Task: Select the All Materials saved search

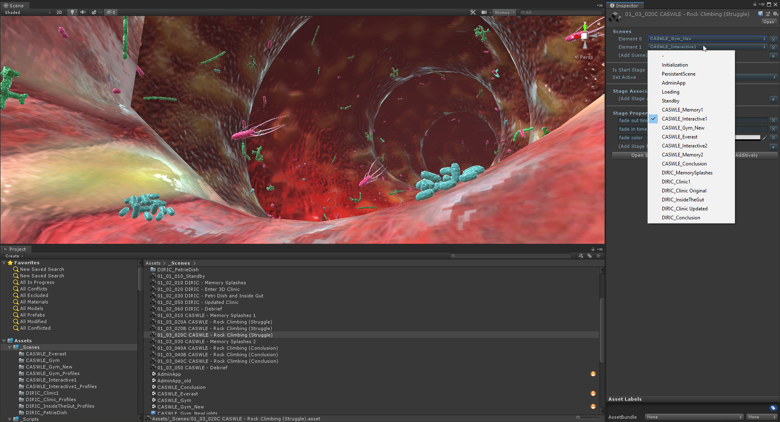Action: tap(34, 302)
